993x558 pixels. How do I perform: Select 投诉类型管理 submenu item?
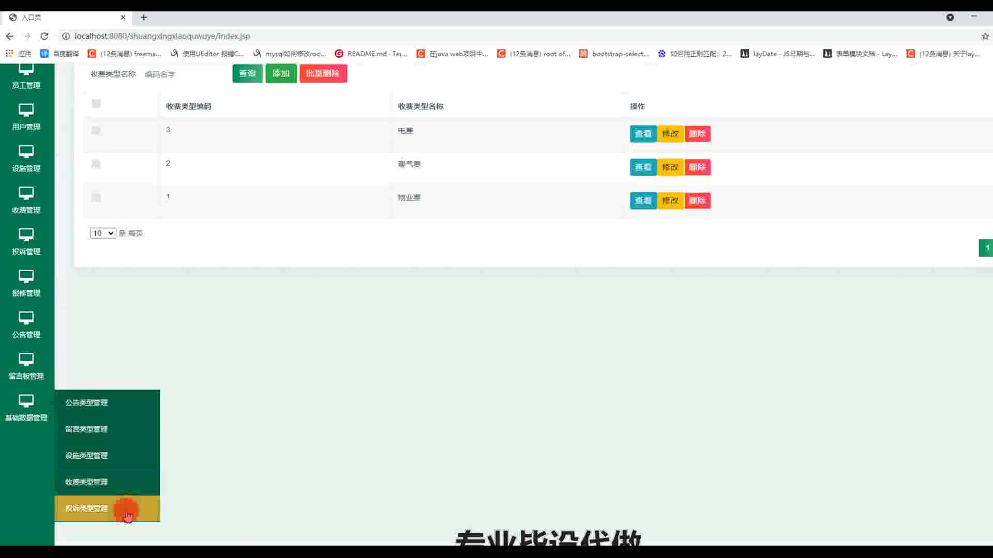coord(86,508)
